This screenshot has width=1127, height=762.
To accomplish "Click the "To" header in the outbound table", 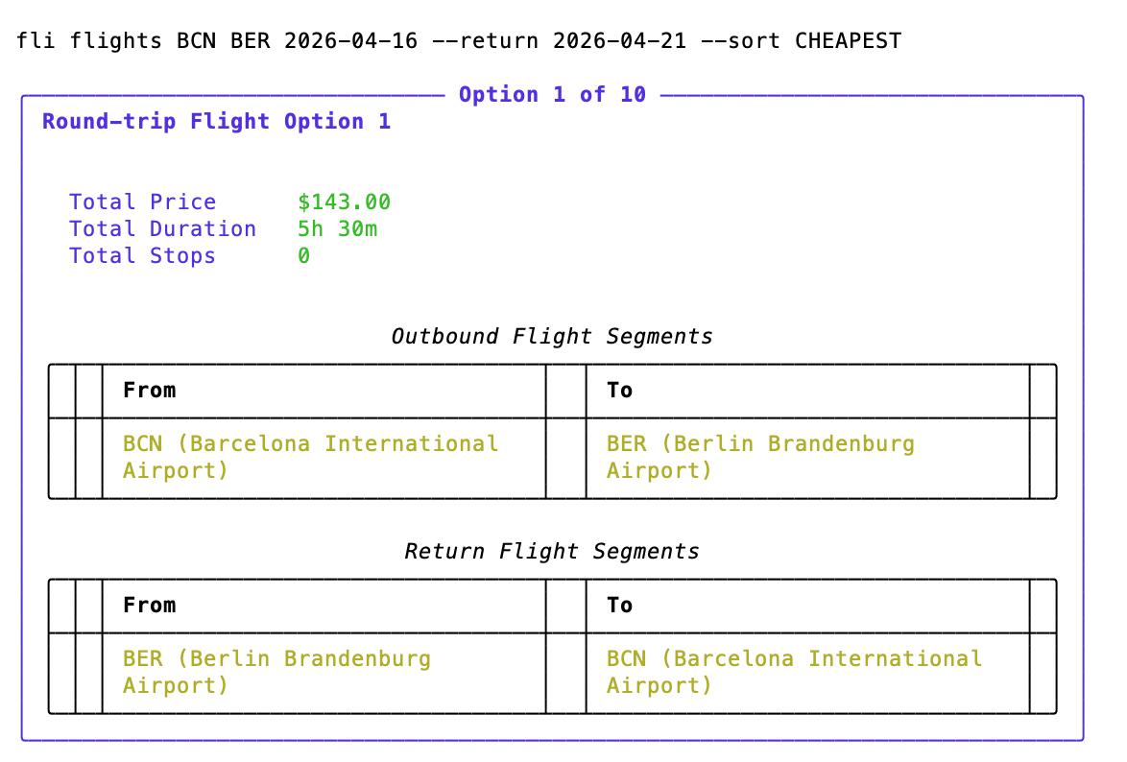I will [619, 390].
